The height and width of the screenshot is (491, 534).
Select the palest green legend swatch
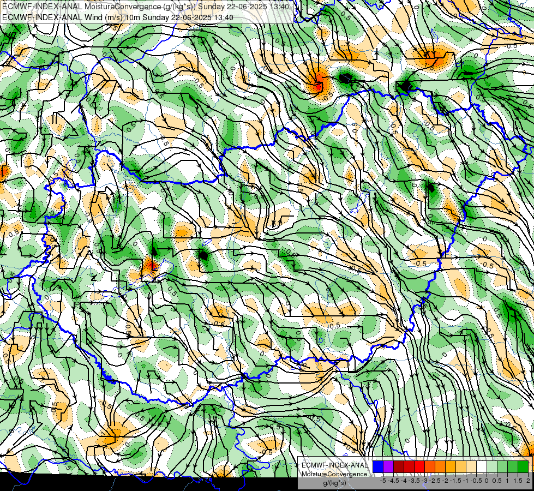click(492, 466)
